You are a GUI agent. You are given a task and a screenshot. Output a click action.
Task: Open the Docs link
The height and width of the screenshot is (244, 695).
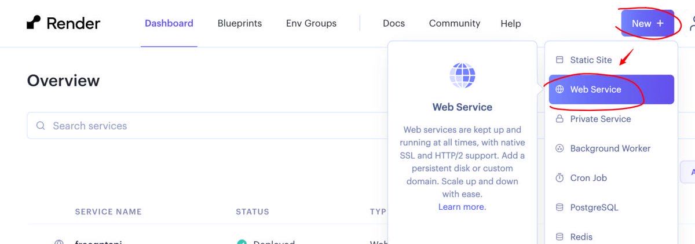tap(393, 23)
